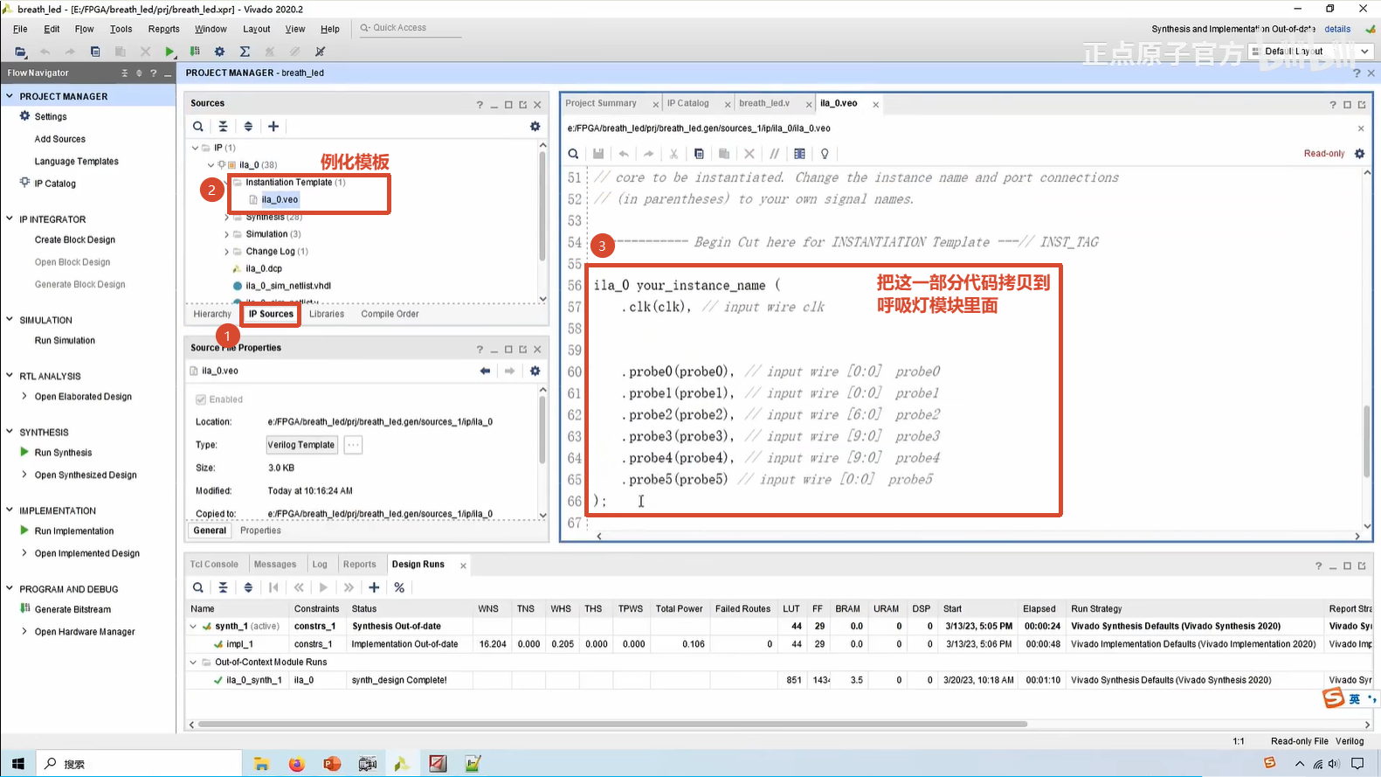Click the browse button beside Verilog Template
The height and width of the screenshot is (777, 1381).
point(353,445)
